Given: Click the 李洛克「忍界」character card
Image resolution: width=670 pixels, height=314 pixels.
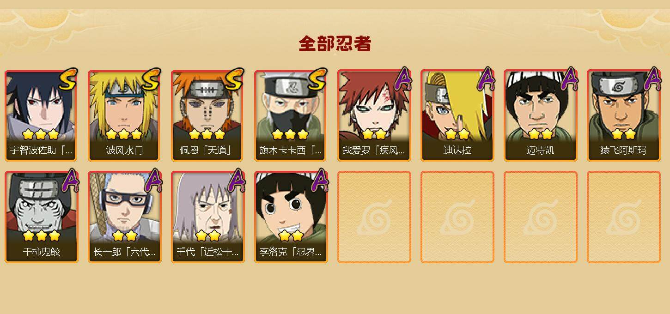Looking at the screenshot, I should point(291,217).
